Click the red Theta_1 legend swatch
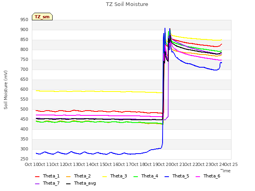 click(x=37, y=177)
